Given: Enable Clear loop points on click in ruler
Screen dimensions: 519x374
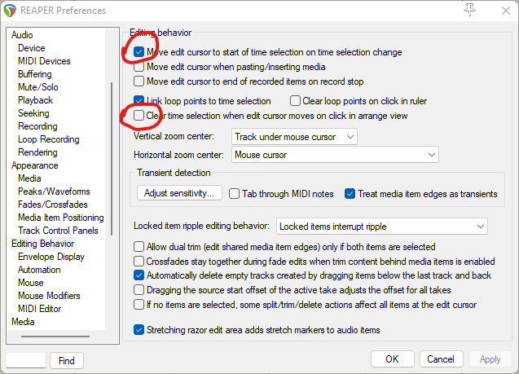Looking at the screenshot, I should [295, 100].
